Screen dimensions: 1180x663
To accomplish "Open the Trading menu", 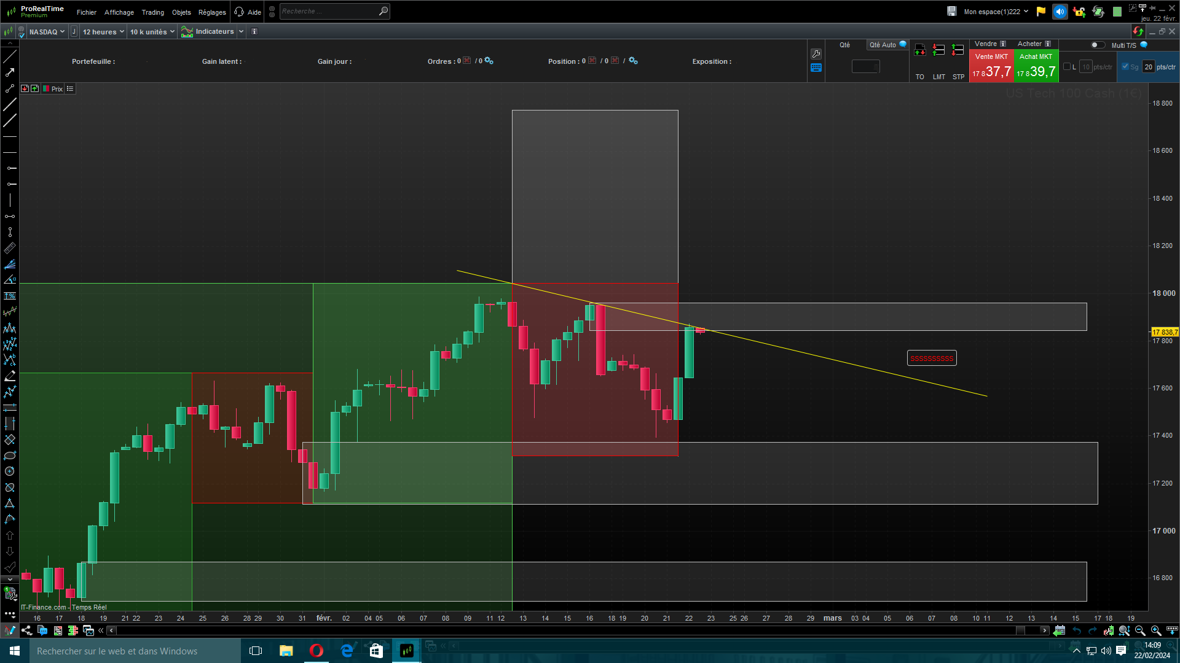I will point(152,12).
